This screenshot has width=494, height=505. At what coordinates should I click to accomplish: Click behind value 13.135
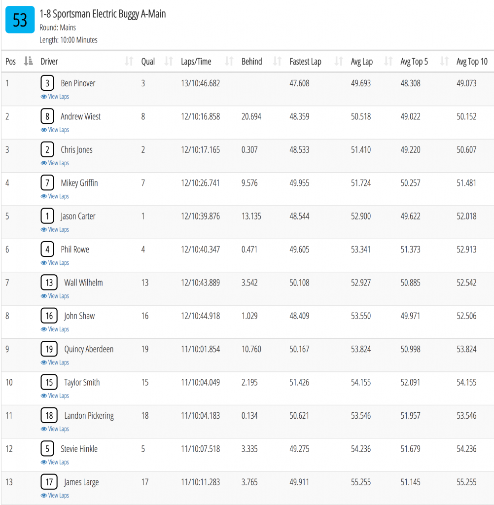click(x=251, y=216)
